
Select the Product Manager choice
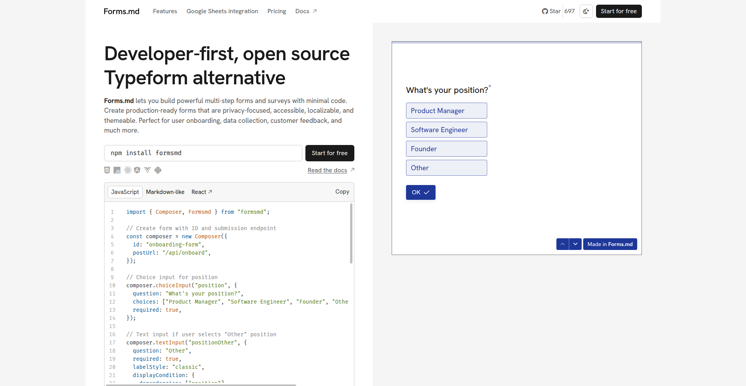point(446,111)
